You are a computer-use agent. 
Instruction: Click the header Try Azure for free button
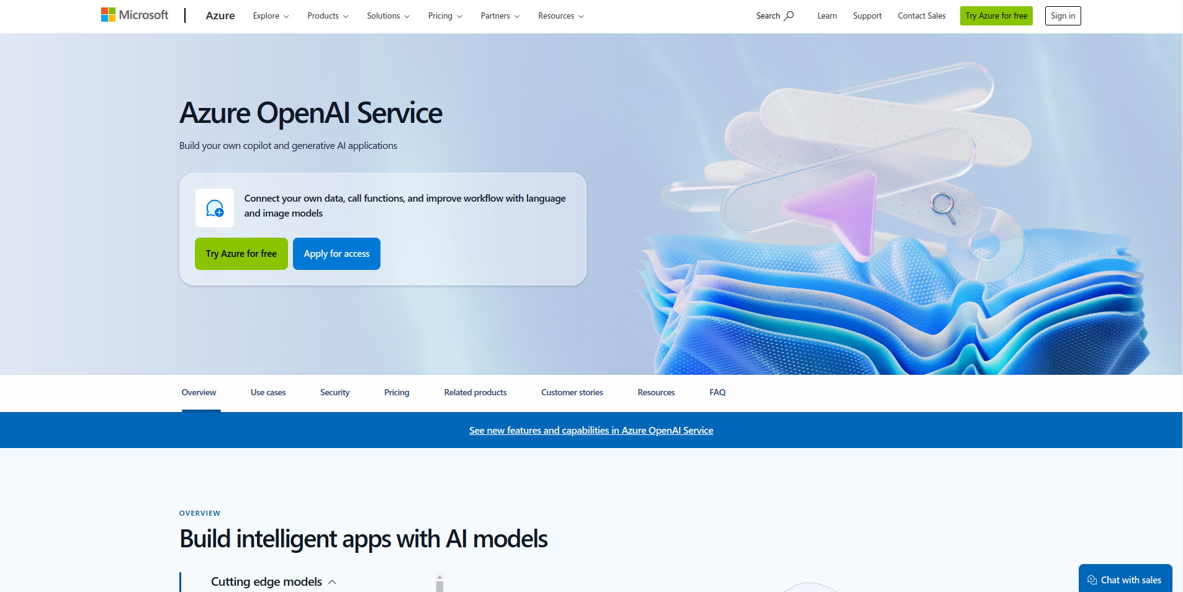point(996,16)
